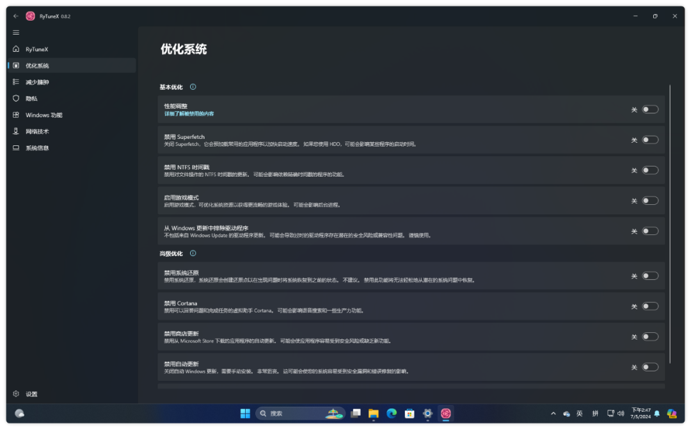Click the volume tray icon

[621, 414]
